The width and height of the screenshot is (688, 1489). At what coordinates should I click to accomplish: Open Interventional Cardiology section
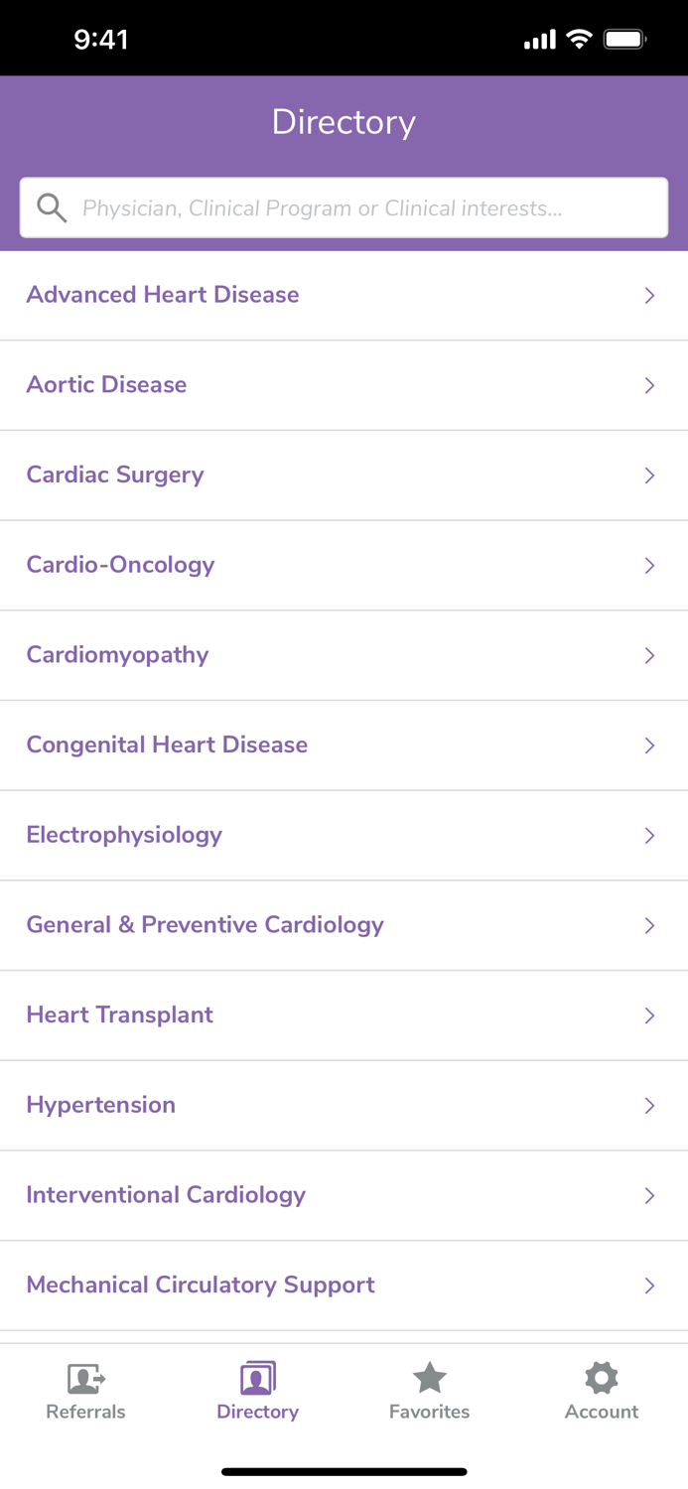coord(166,1195)
